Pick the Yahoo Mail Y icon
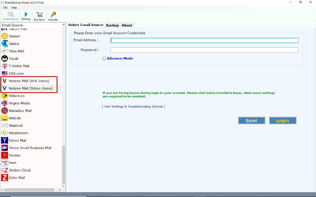The image size is (316, 197). click(x=4, y=140)
